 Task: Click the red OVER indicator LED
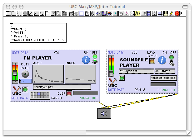pyautogui.click(x=69, y=93)
